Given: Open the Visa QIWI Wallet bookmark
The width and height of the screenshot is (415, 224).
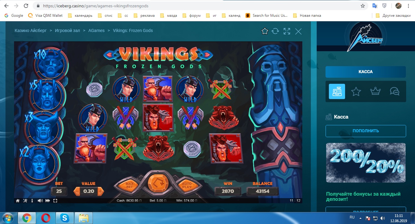Looking at the screenshot, I should (x=45, y=16).
